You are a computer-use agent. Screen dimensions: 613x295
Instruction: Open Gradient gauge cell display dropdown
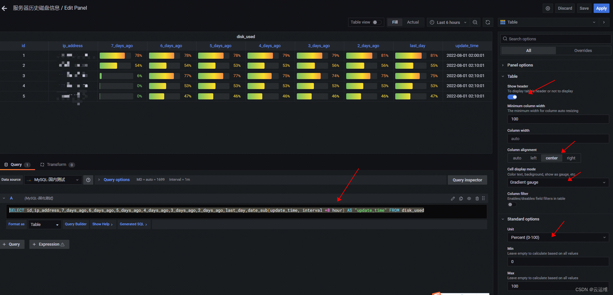[558, 182]
